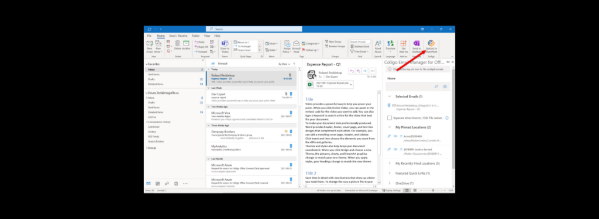Image resolution: width=599 pixels, height=219 pixels.
Task: Click Reply All arrow in message header
Action: [359, 71]
